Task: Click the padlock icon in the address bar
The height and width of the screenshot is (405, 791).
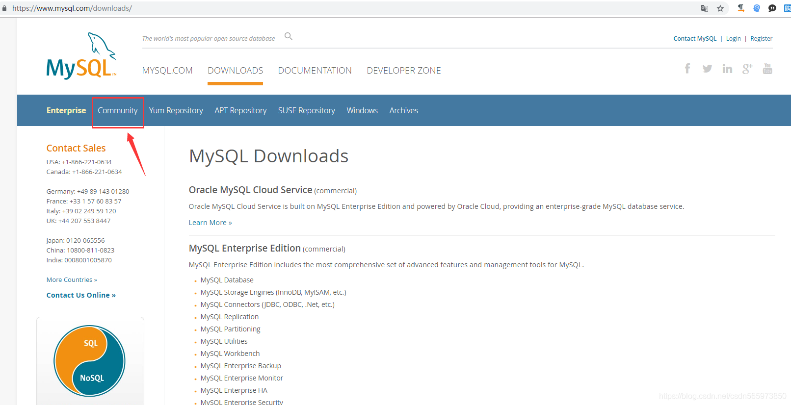Action: (x=4, y=8)
